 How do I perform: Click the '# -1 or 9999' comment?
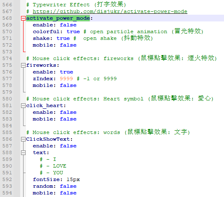[x=97, y=79]
